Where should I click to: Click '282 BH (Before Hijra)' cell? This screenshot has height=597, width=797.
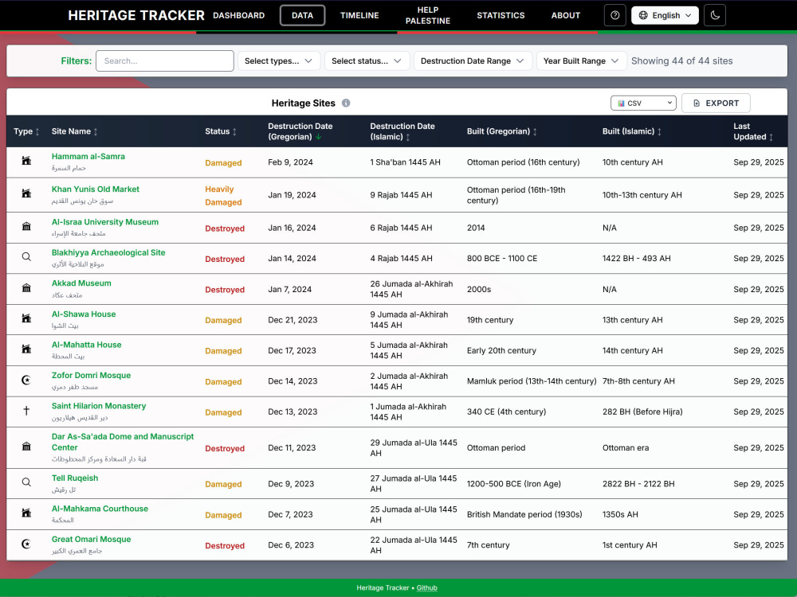642,412
